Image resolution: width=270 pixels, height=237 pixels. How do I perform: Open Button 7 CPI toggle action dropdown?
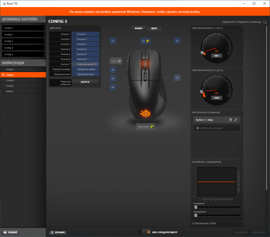85,64
